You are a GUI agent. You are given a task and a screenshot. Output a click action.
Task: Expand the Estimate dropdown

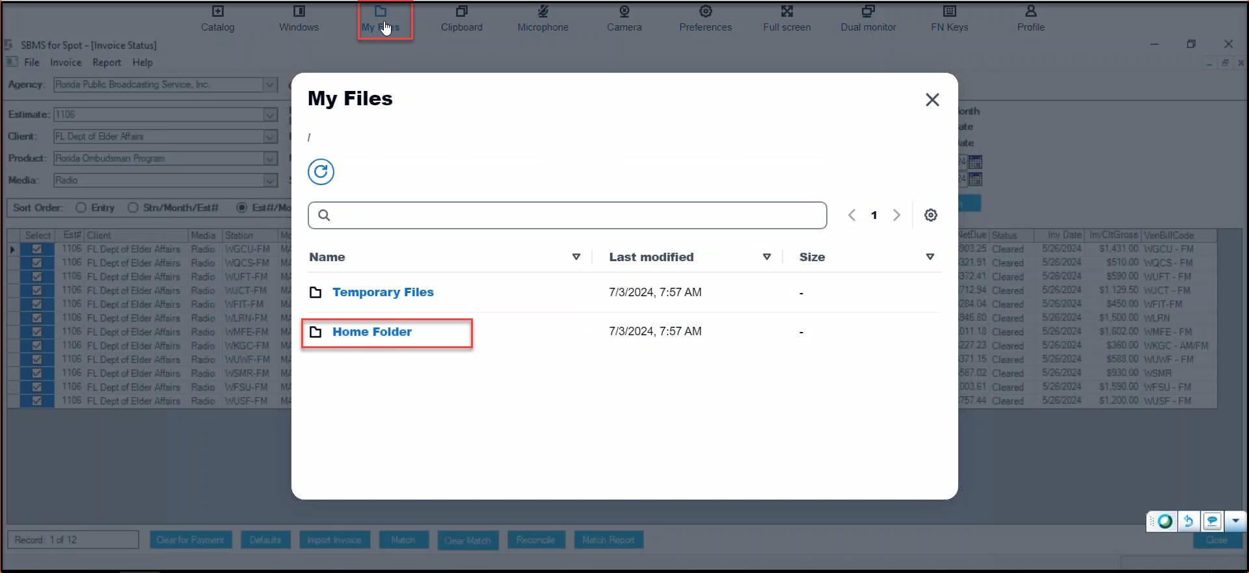click(270, 115)
